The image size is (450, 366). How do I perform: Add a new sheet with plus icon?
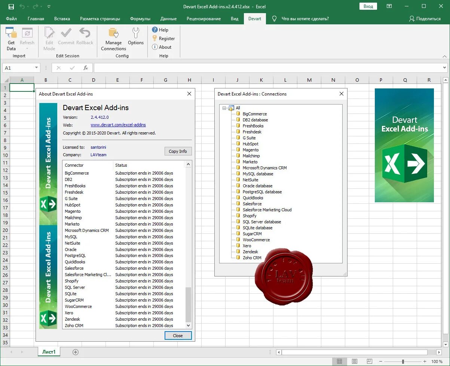click(76, 352)
